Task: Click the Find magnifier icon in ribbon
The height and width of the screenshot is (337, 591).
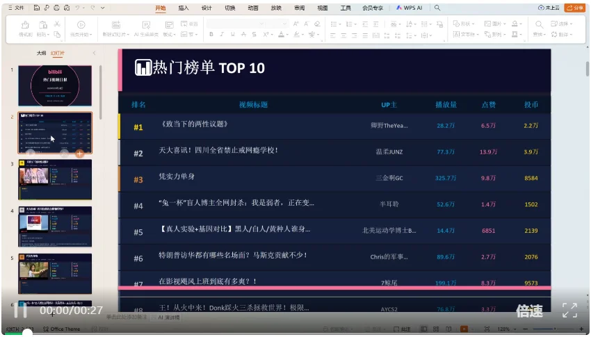Action: (540, 25)
